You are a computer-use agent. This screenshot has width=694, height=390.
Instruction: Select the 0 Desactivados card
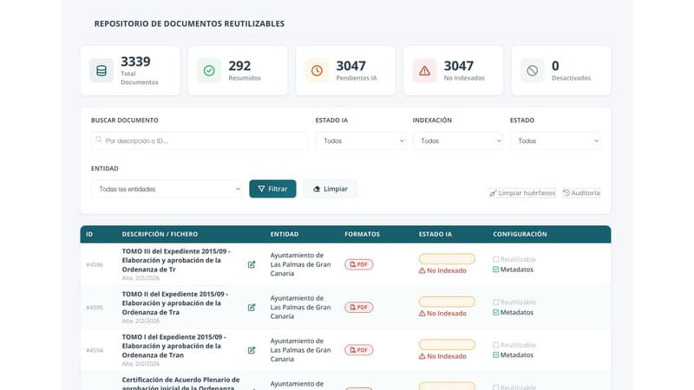pyautogui.click(x=560, y=71)
